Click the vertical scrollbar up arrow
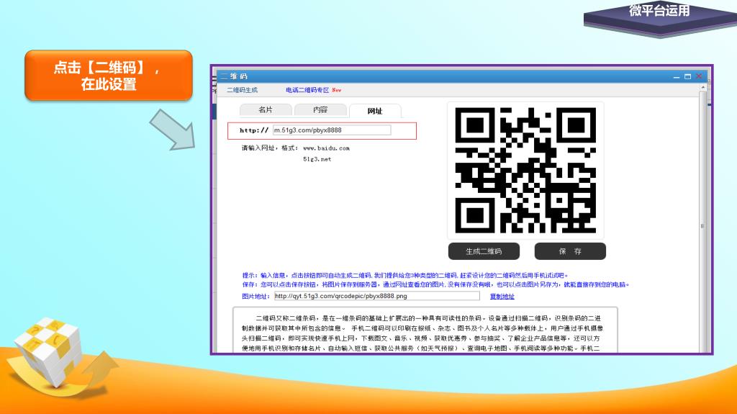 [x=703, y=88]
